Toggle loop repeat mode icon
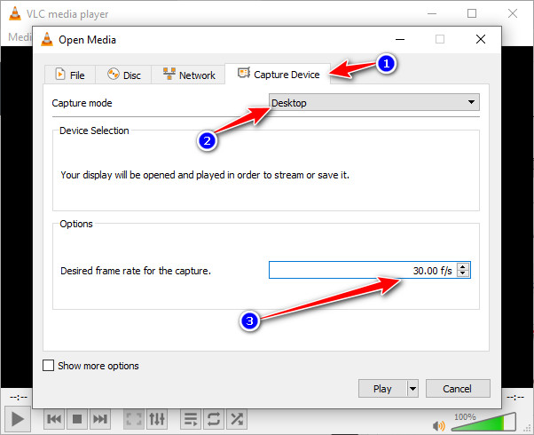534x435 pixels. click(214, 419)
